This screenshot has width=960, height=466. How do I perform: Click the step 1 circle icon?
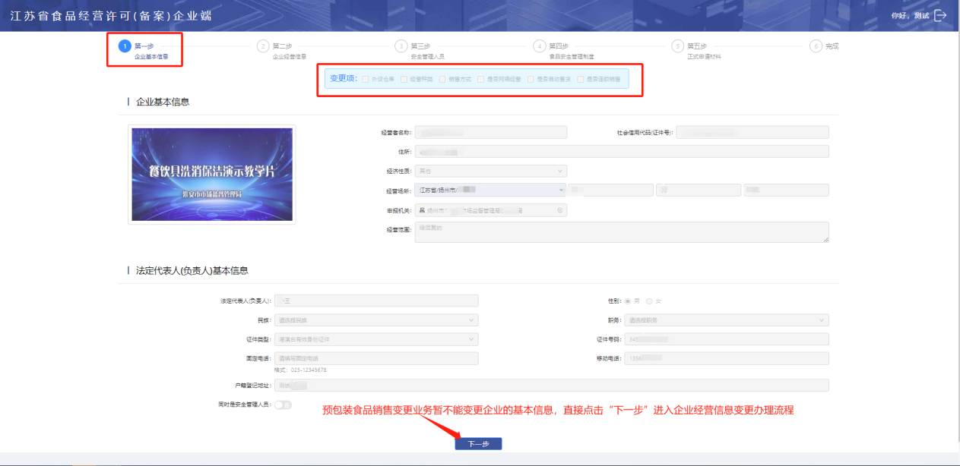pos(125,46)
